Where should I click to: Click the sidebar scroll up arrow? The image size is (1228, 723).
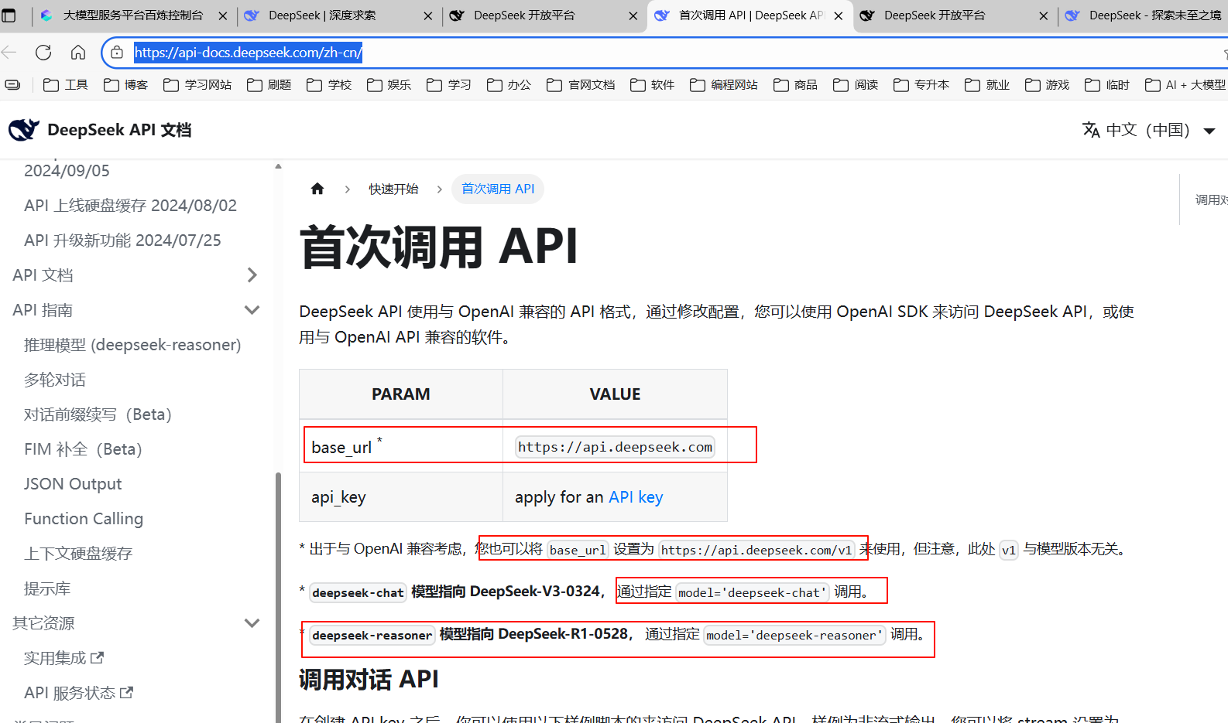click(278, 166)
